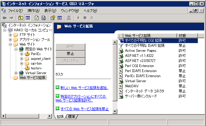Expand the cgi-bin tree node
The height and width of the screenshot is (126, 206).
pyautogui.click(x=21, y=63)
